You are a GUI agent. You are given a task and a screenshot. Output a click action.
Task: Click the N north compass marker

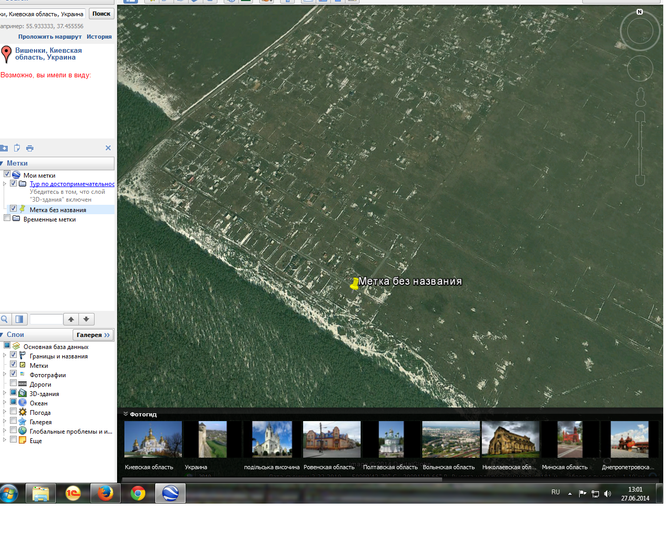click(640, 11)
